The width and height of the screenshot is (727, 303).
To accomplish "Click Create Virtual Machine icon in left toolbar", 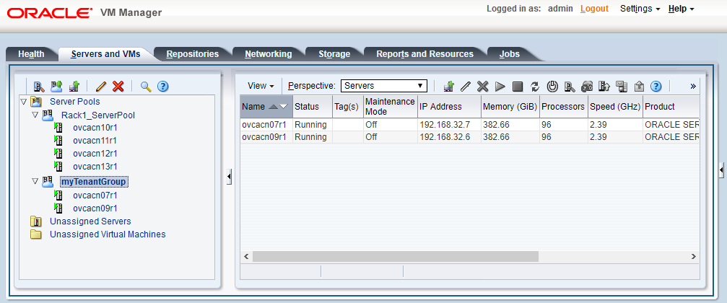I will coord(74,86).
